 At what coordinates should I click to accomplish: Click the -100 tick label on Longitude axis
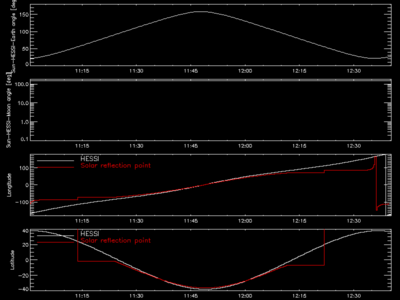tap(22, 202)
